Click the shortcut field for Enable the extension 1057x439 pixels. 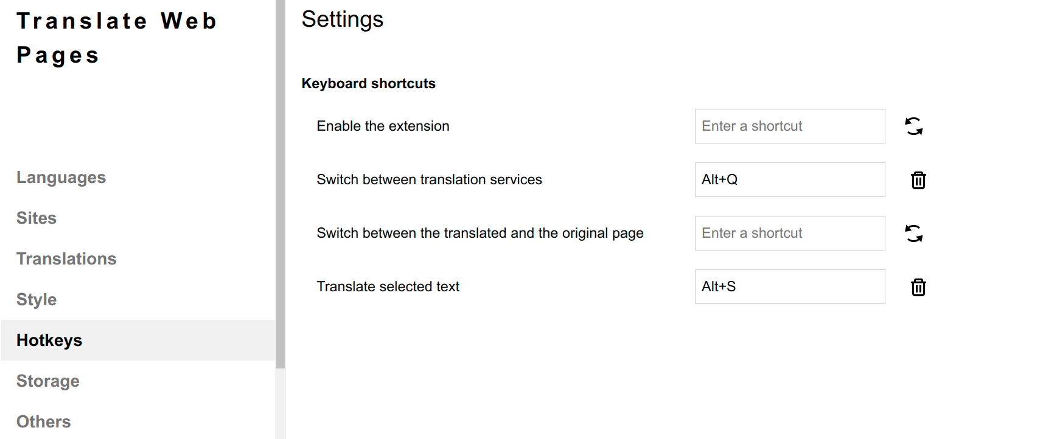789,126
